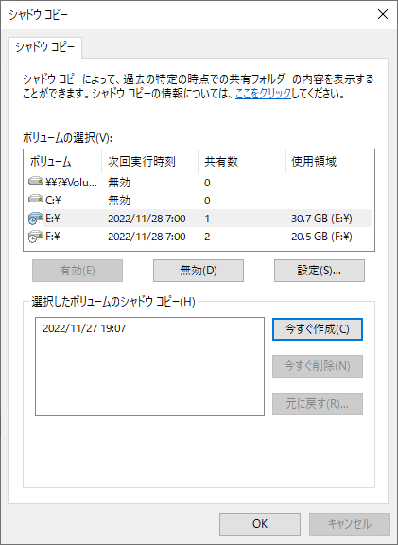This screenshot has width=398, height=545.
Task: Click the 無効(D) button
Action: [x=199, y=271]
